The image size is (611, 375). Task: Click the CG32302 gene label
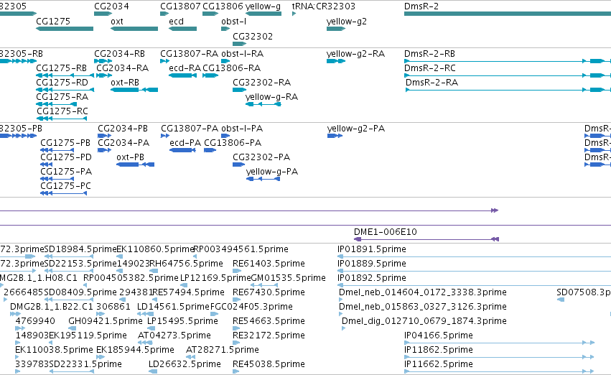pos(253,36)
